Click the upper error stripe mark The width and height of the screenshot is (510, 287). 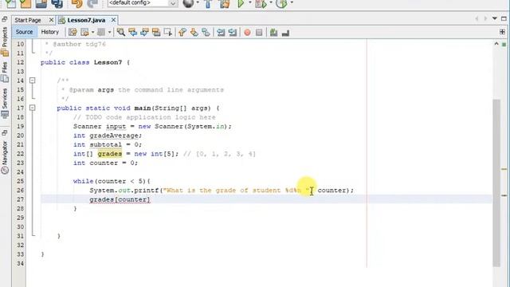(504, 169)
